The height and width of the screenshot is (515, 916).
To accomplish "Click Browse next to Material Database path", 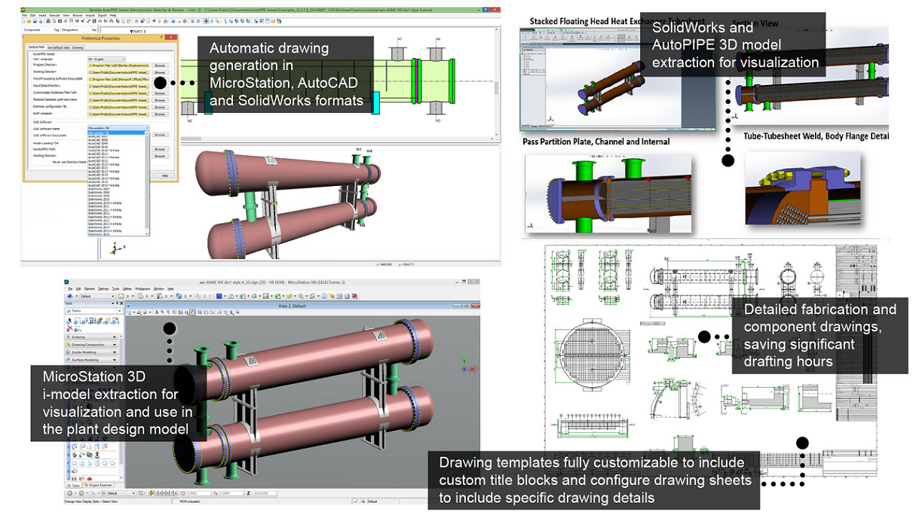I will coord(160,100).
